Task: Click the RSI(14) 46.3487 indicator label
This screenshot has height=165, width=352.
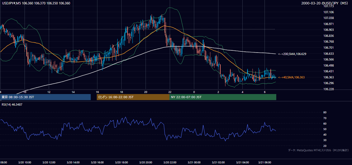Action: 12,105
